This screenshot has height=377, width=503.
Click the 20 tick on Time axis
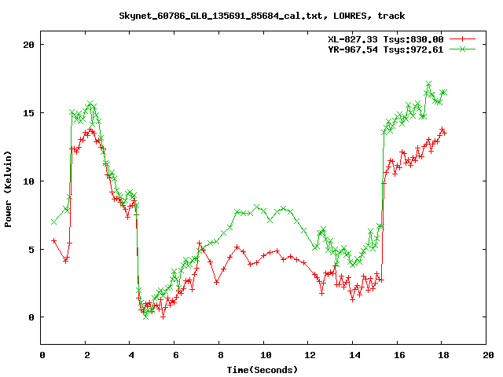(489, 355)
